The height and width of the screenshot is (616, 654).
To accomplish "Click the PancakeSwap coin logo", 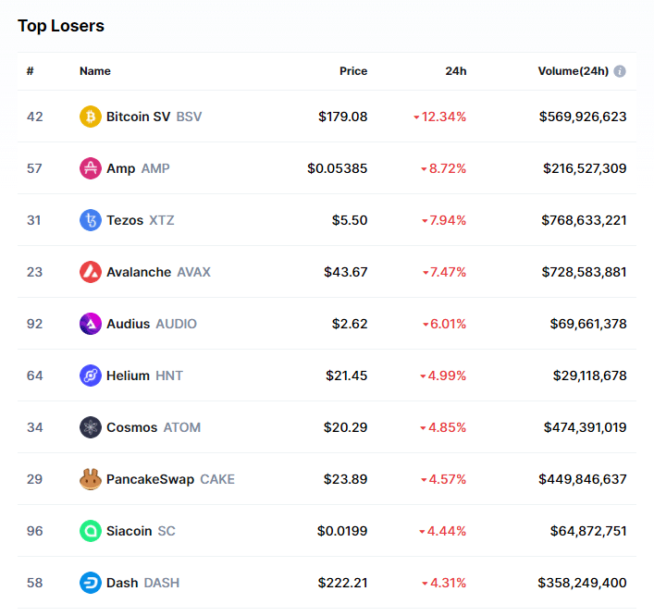I will coord(90,479).
